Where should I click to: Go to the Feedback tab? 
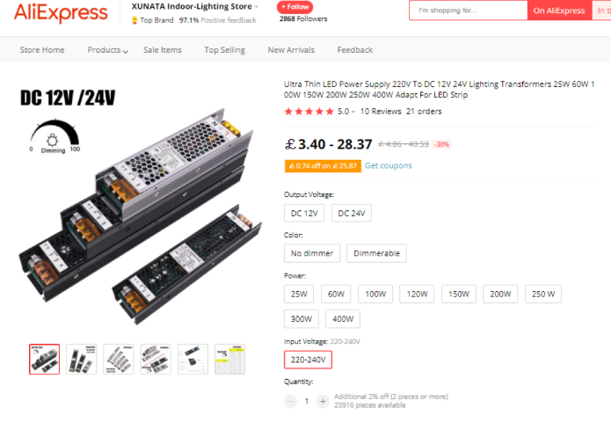(x=355, y=50)
